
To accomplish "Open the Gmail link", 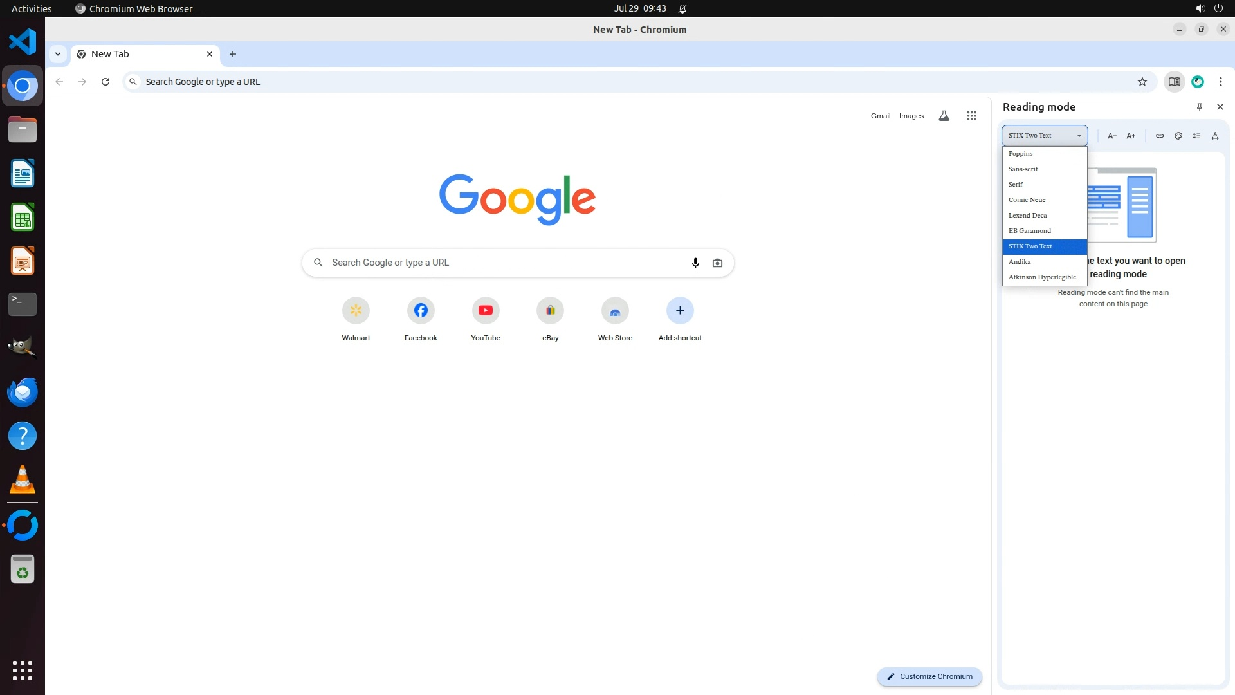I will tap(880, 116).
